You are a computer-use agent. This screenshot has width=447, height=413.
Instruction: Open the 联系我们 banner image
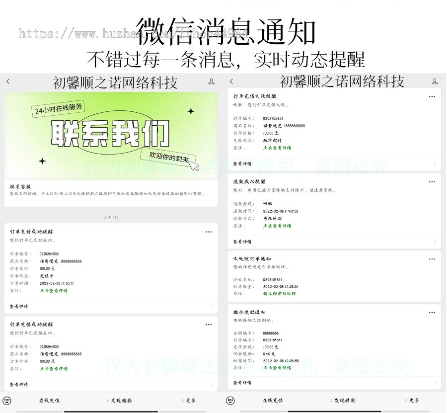[111, 136]
